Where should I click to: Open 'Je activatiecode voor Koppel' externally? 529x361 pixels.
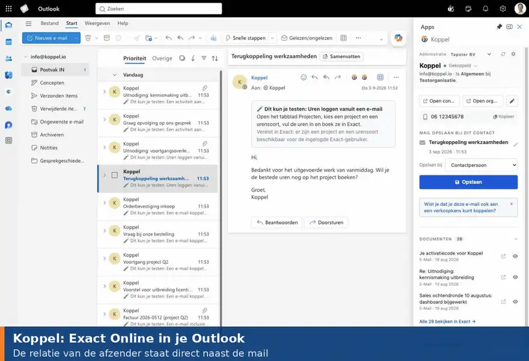click(503, 256)
